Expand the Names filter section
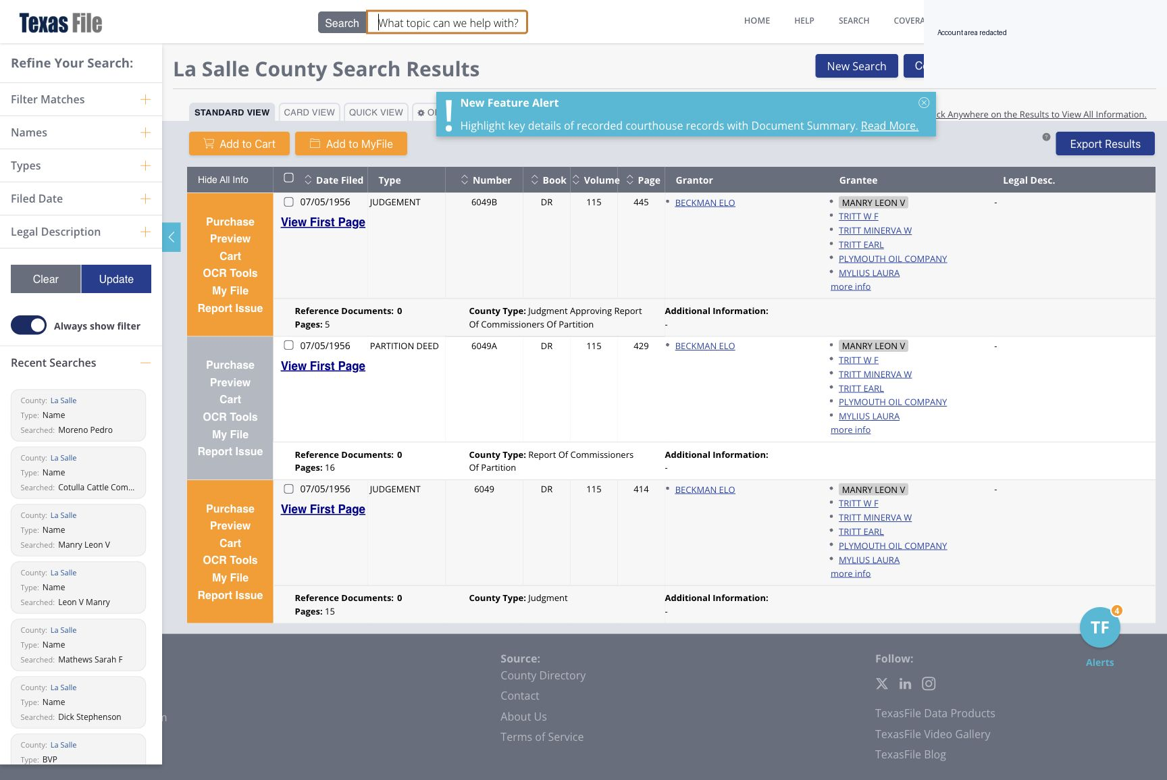 (x=145, y=132)
